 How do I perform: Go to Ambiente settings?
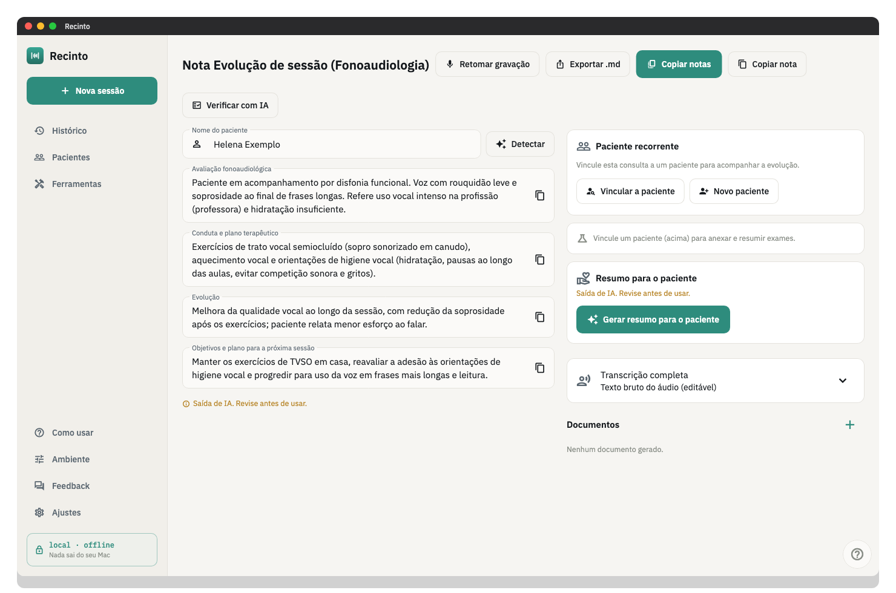point(92,459)
